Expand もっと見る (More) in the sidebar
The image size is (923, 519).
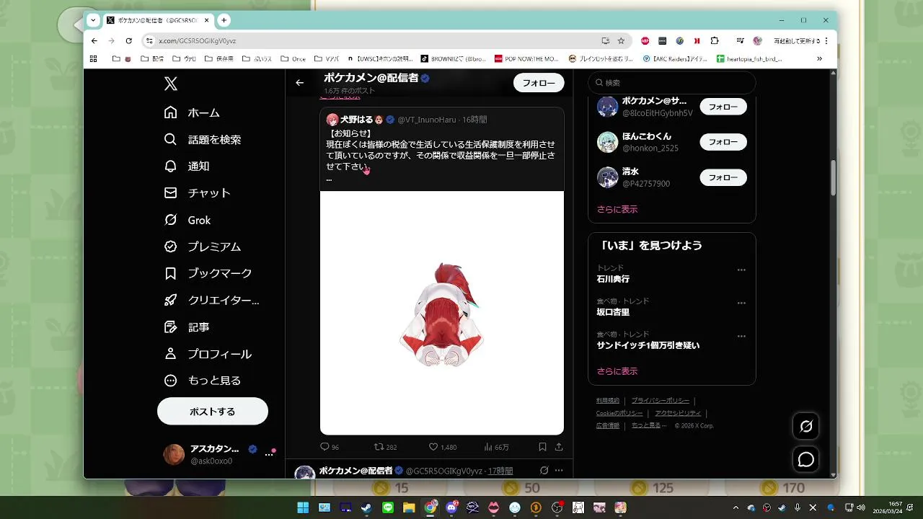pyautogui.click(x=203, y=381)
